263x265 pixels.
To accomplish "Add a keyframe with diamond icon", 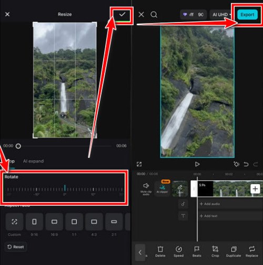I will 236,164.
